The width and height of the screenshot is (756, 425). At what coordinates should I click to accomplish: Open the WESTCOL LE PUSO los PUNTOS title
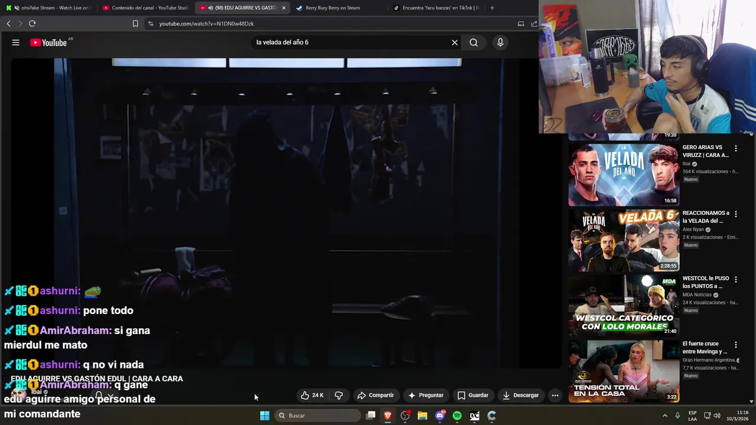(x=706, y=282)
